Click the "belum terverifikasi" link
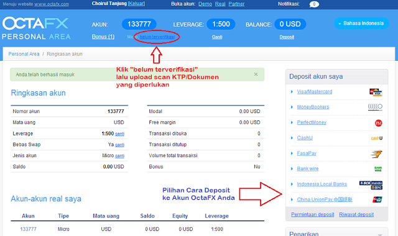The width and height of the screenshot is (398, 236). 157,37
